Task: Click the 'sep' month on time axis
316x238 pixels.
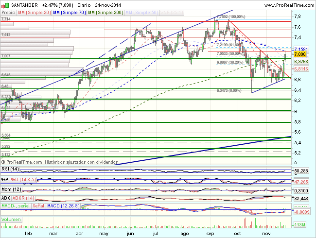Action: (x=210, y=234)
